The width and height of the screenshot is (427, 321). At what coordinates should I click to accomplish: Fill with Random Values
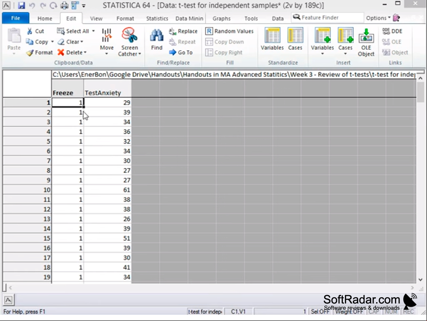click(x=229, y=31)
